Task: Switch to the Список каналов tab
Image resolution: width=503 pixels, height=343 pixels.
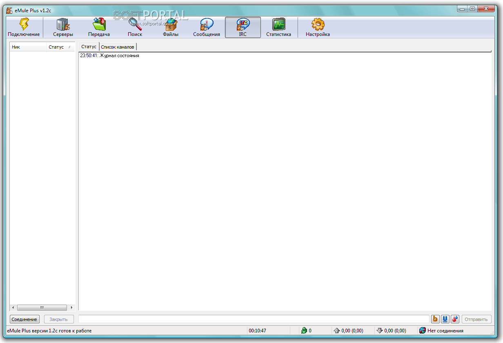Action: (x=118, y=47)
